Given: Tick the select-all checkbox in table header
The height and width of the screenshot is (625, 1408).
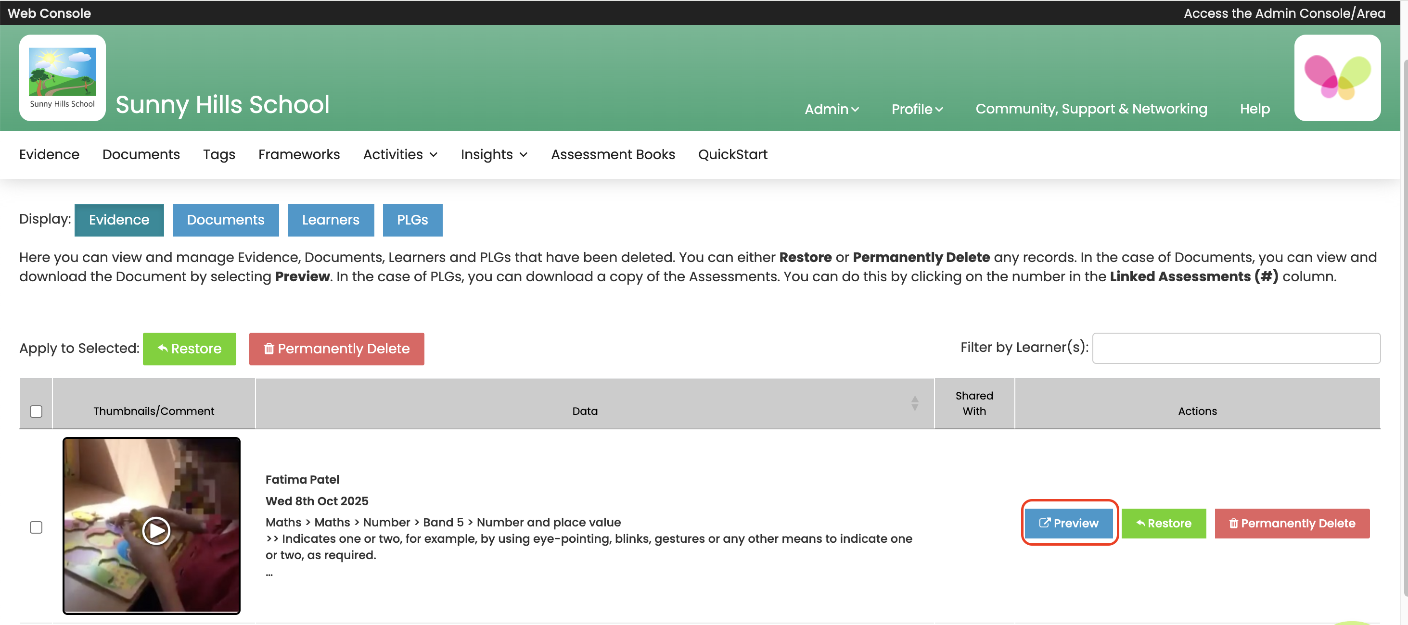Looking at the screenshot, I should tap(36, 412).
